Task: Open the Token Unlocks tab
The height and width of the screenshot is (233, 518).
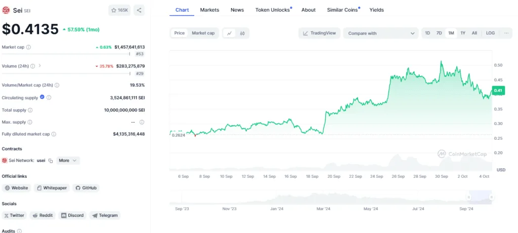Action: [x=273, y=10]
